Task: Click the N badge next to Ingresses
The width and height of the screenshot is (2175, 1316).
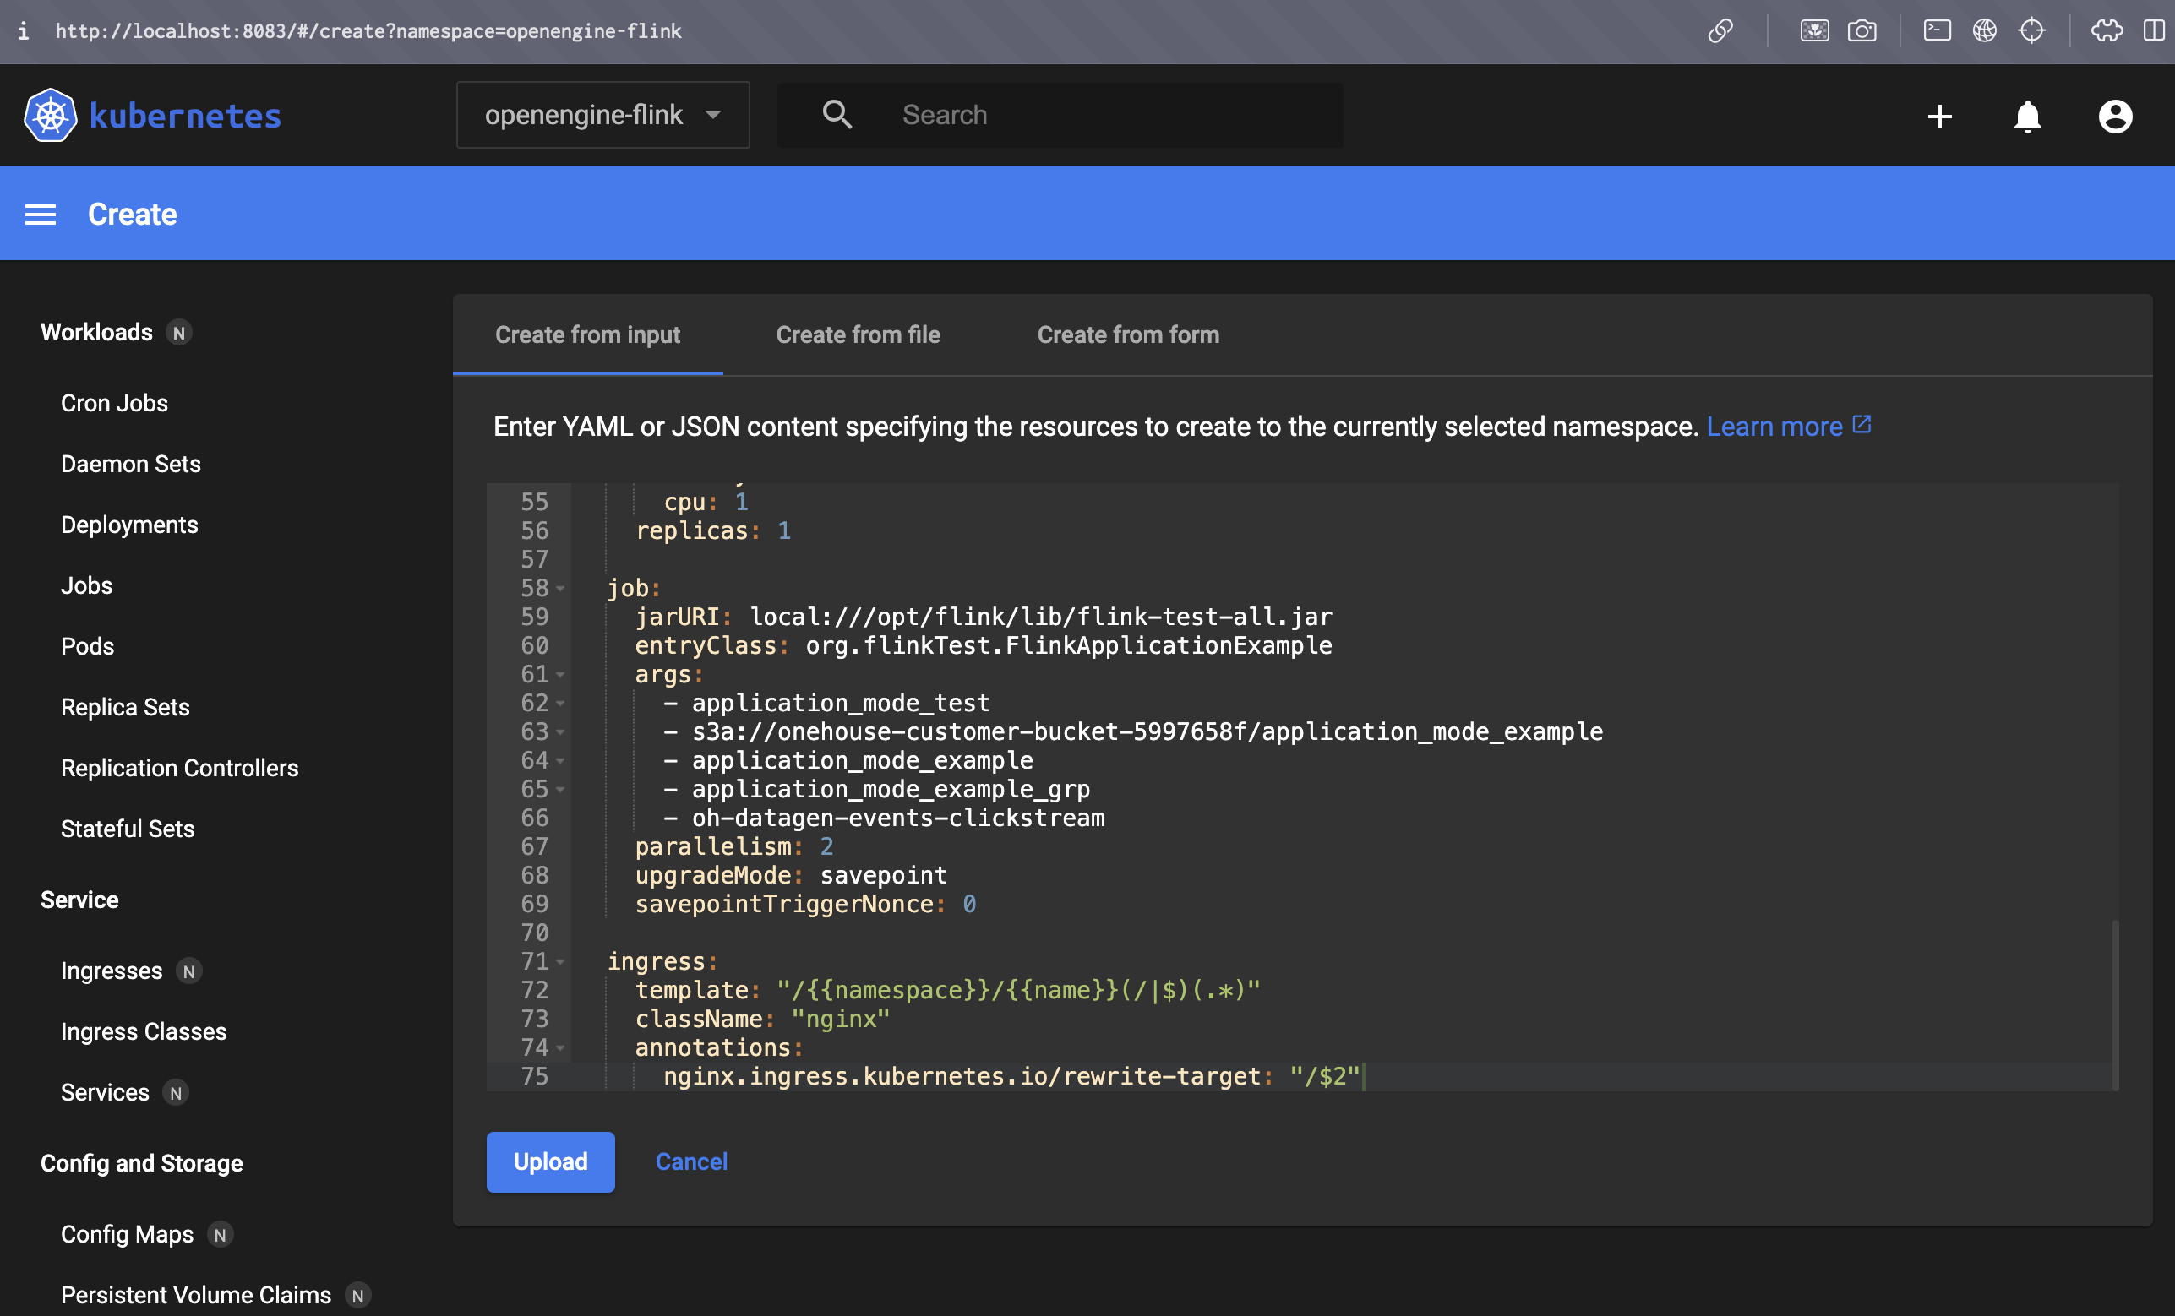Action: point(189,971)
